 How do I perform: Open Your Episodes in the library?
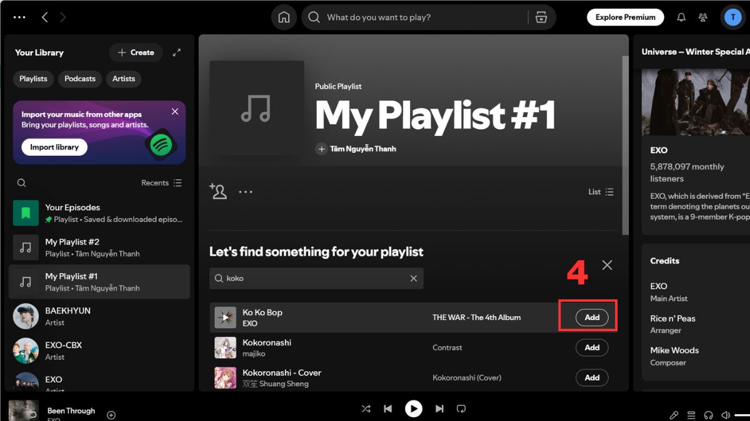[99, 213]
